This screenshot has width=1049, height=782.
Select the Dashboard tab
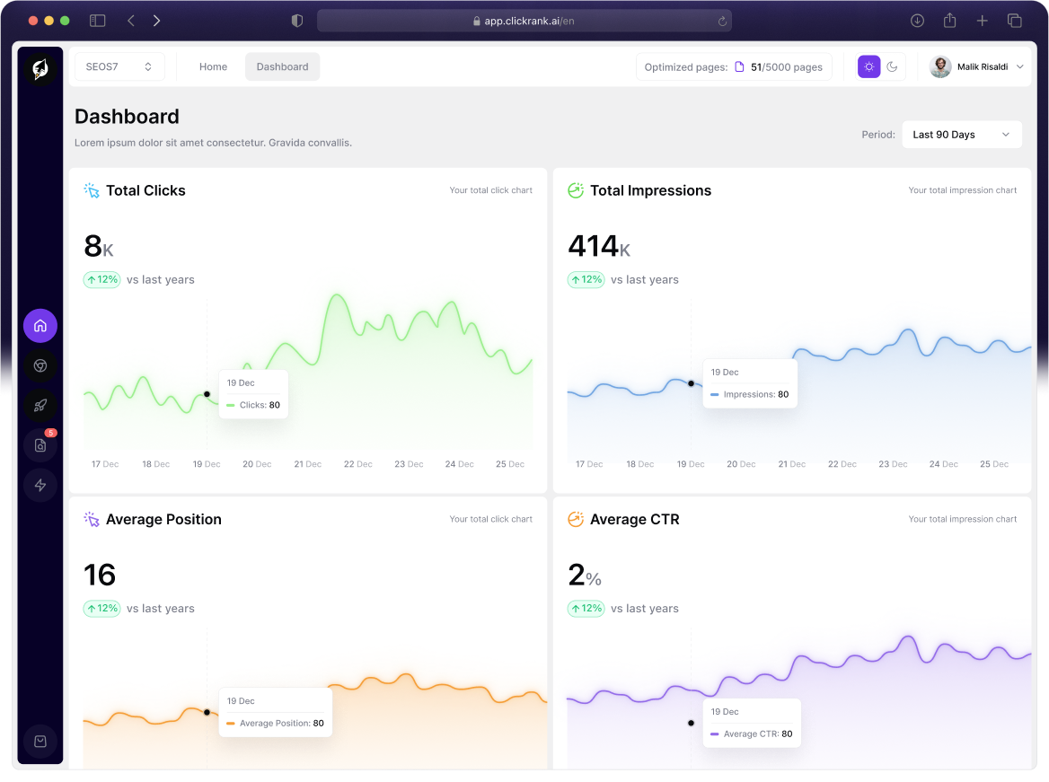282,66
